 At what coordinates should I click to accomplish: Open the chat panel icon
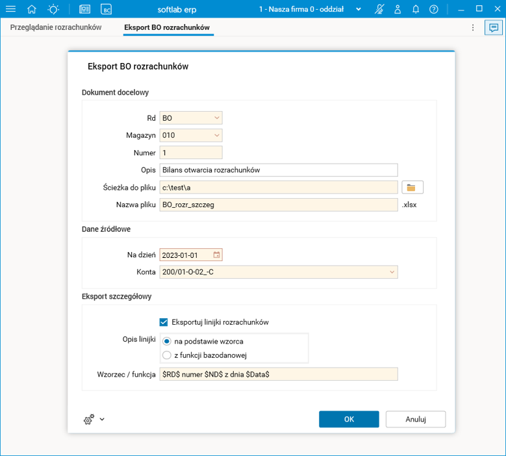coord(494,28)
